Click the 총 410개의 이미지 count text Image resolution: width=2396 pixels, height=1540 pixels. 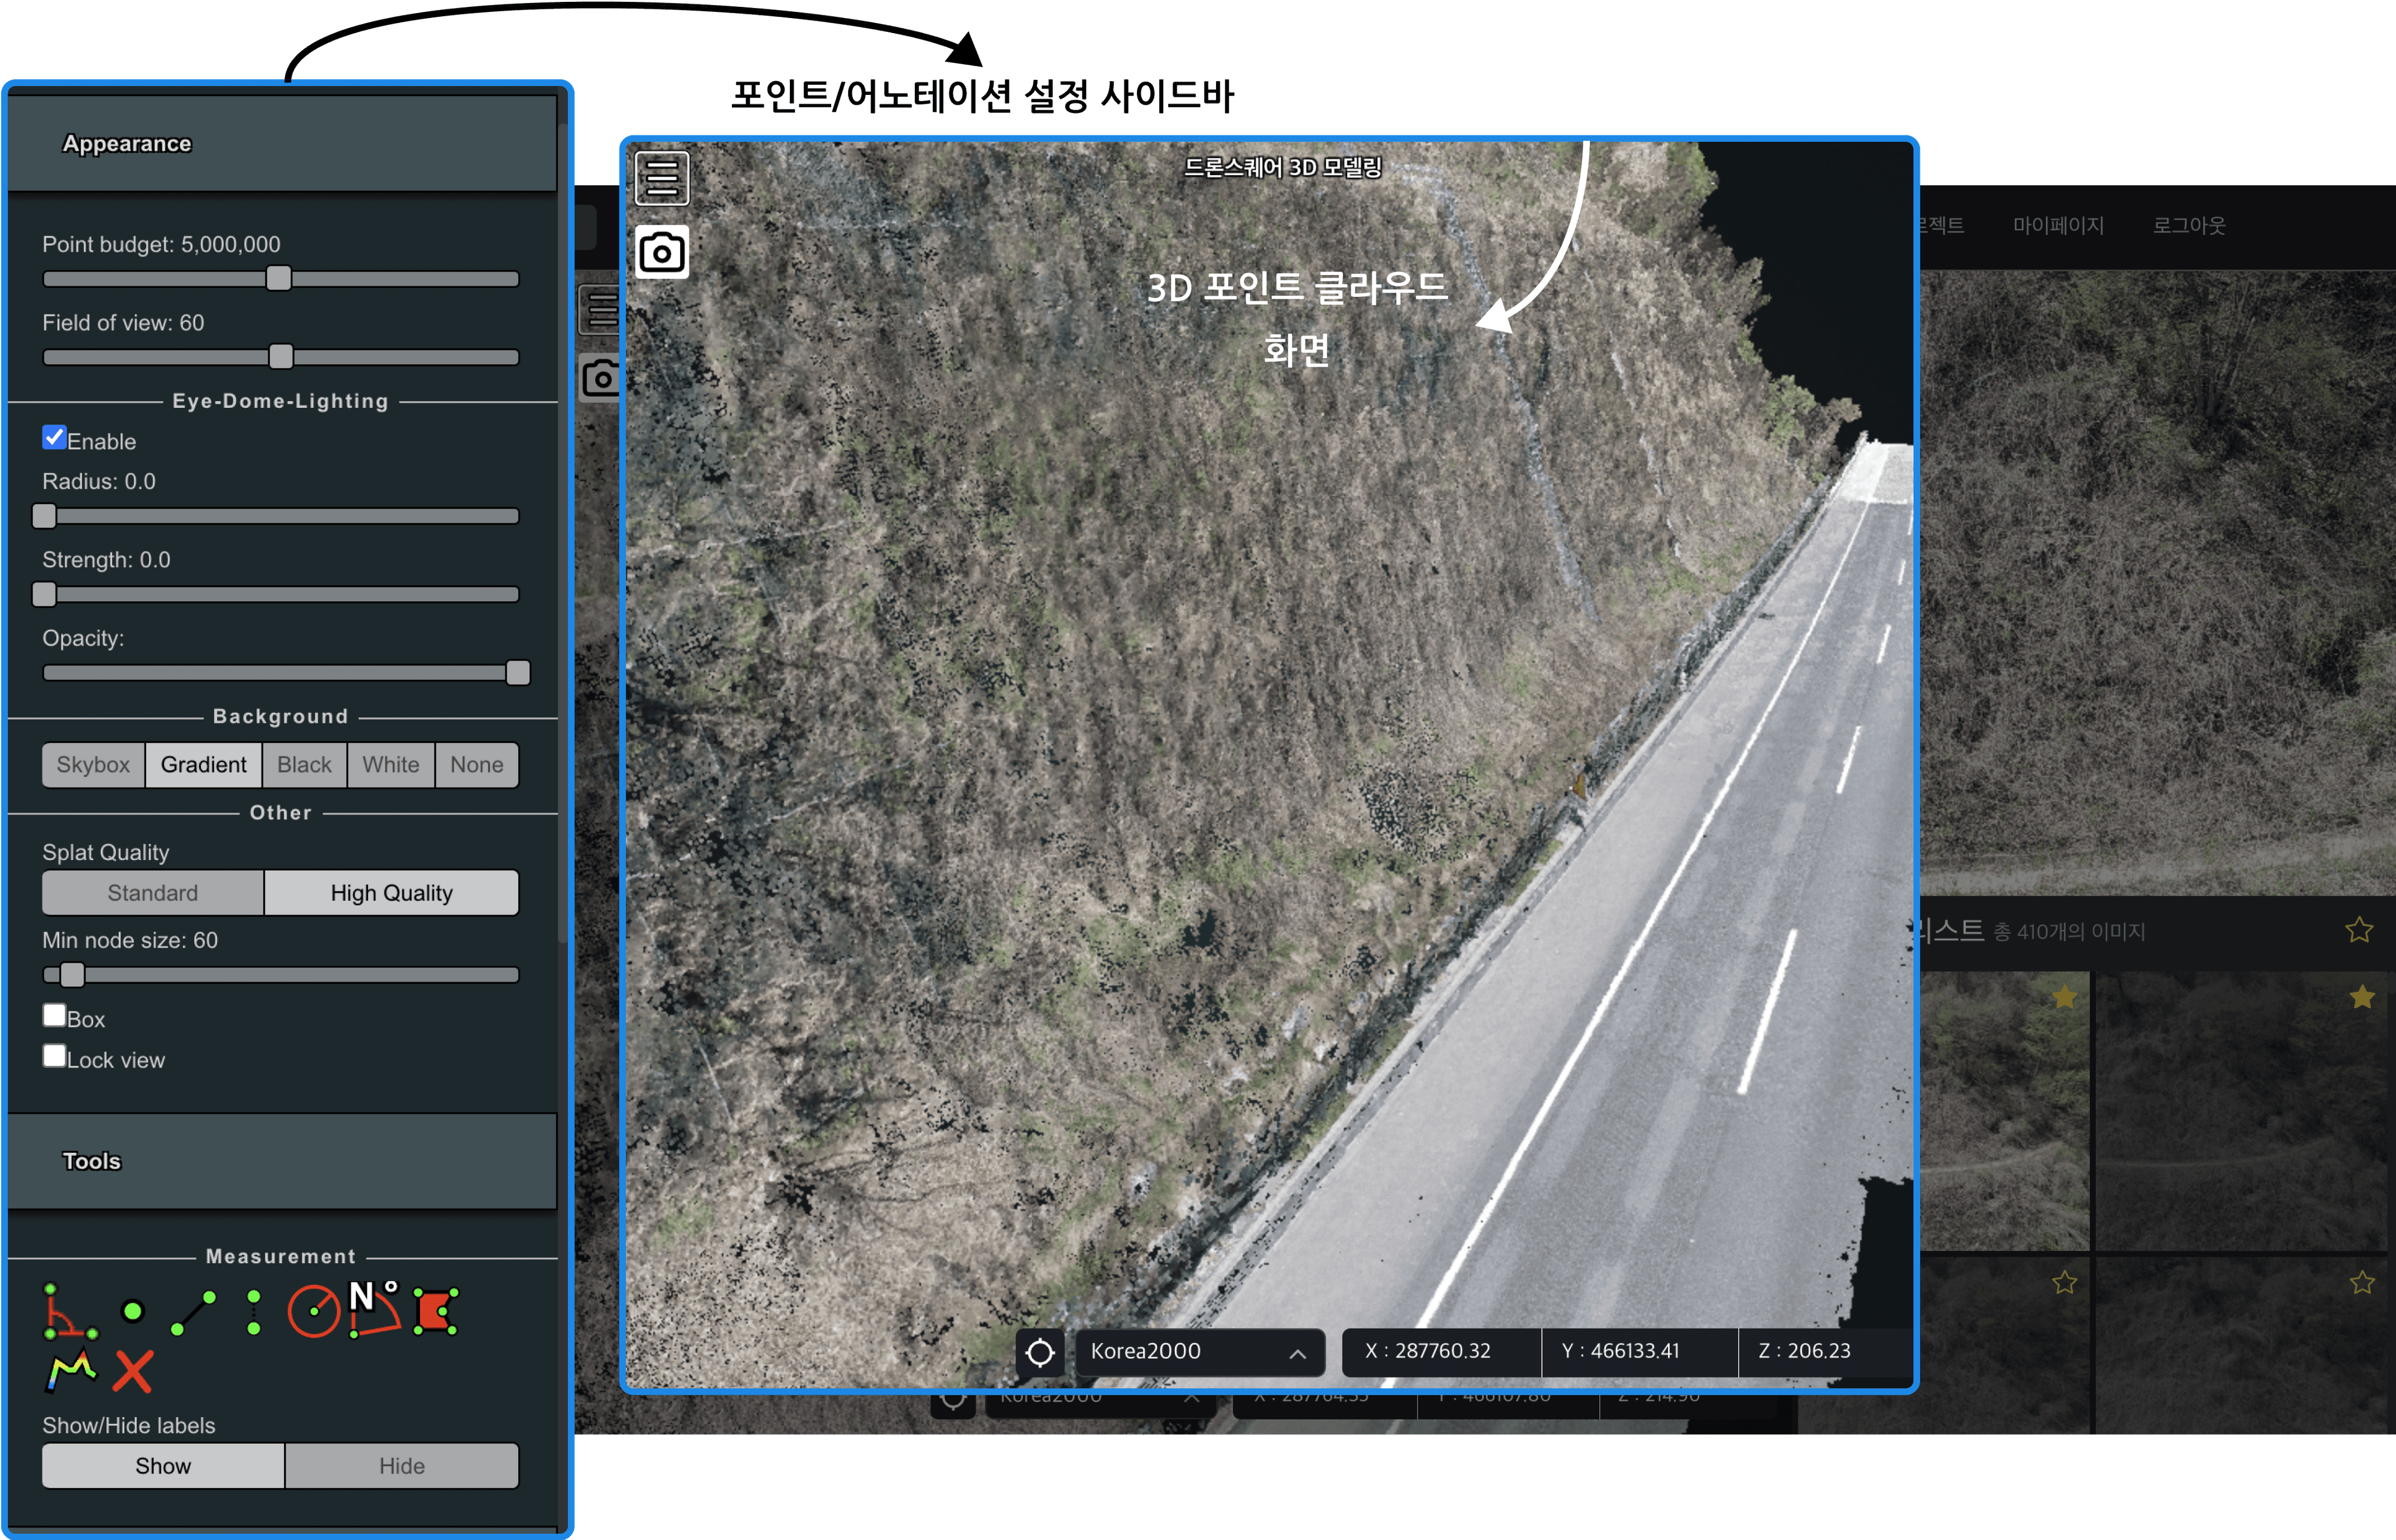[x=2069, y=932]
